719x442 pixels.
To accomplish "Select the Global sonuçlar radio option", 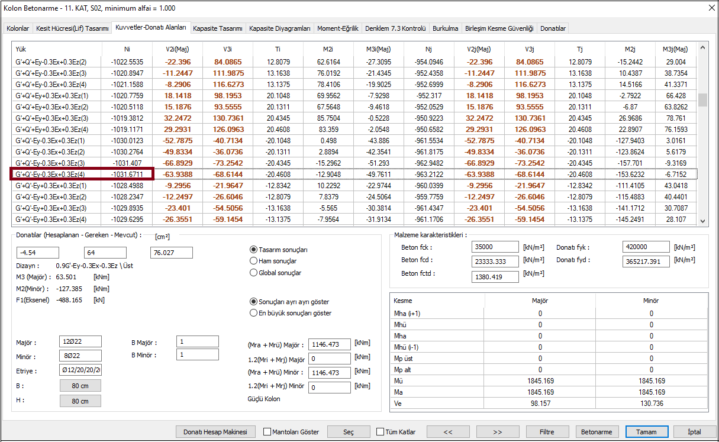I will point(254,273).
